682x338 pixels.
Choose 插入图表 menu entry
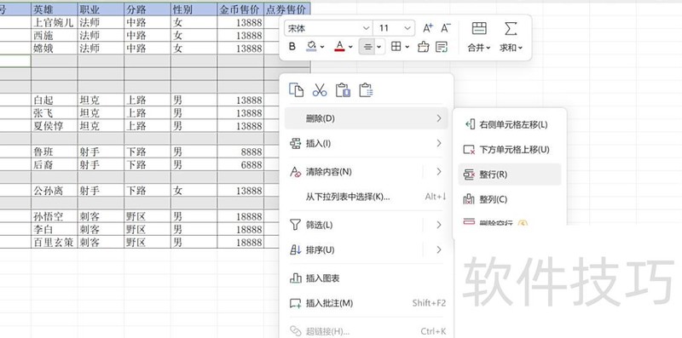[367, 278]
